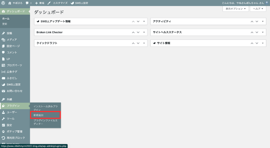
Task: Toggle the SWELLアップデート情報 panel
Action: coord(144,22)
